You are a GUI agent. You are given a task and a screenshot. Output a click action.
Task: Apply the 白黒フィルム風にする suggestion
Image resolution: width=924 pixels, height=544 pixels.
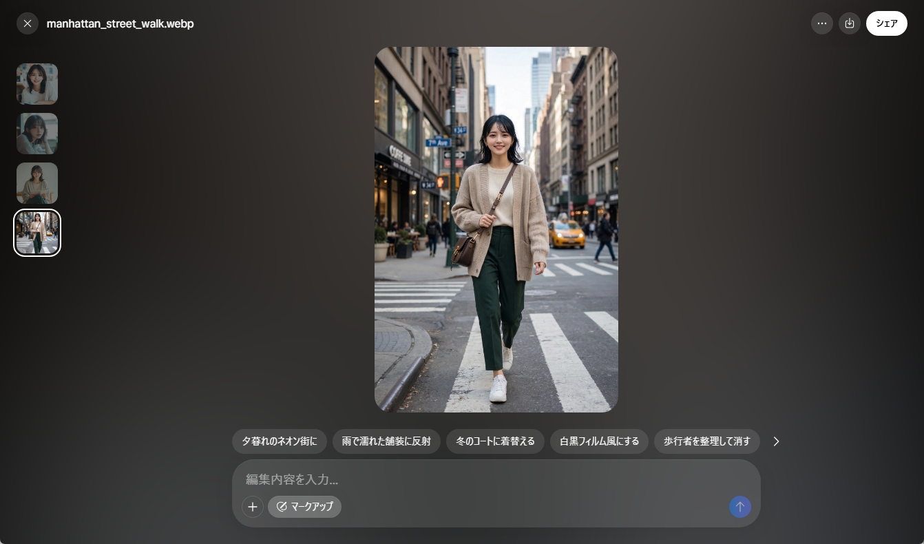pos(599,441)
